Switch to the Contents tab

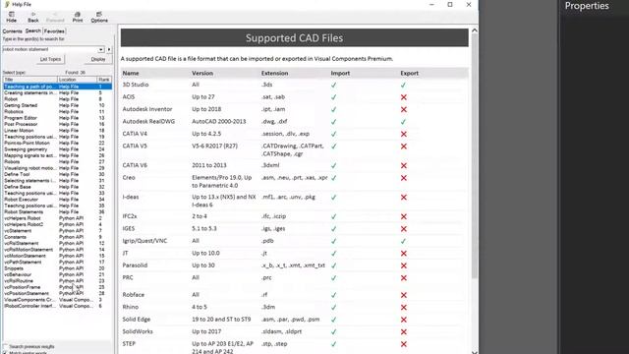click(x=13, y=31)
